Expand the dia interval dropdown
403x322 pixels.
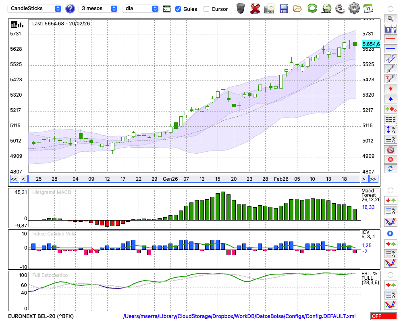click(141, 8)
